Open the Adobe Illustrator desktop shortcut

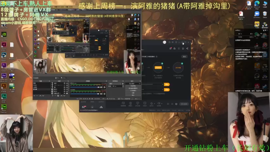coord(4,86)
